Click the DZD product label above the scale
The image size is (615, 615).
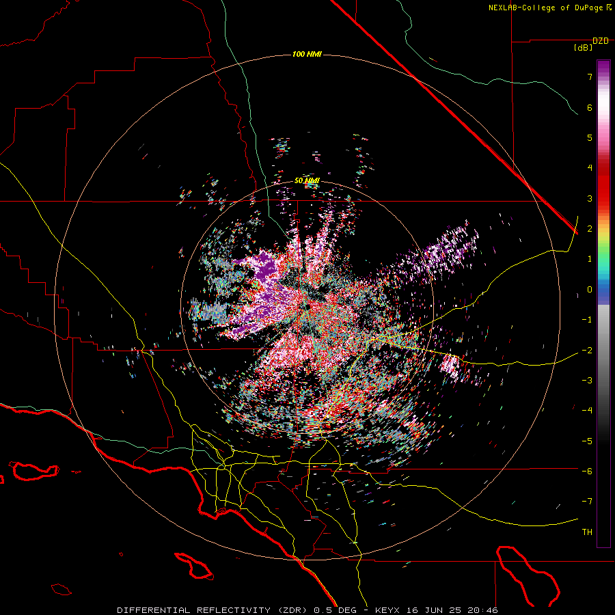tap(601, 41)
